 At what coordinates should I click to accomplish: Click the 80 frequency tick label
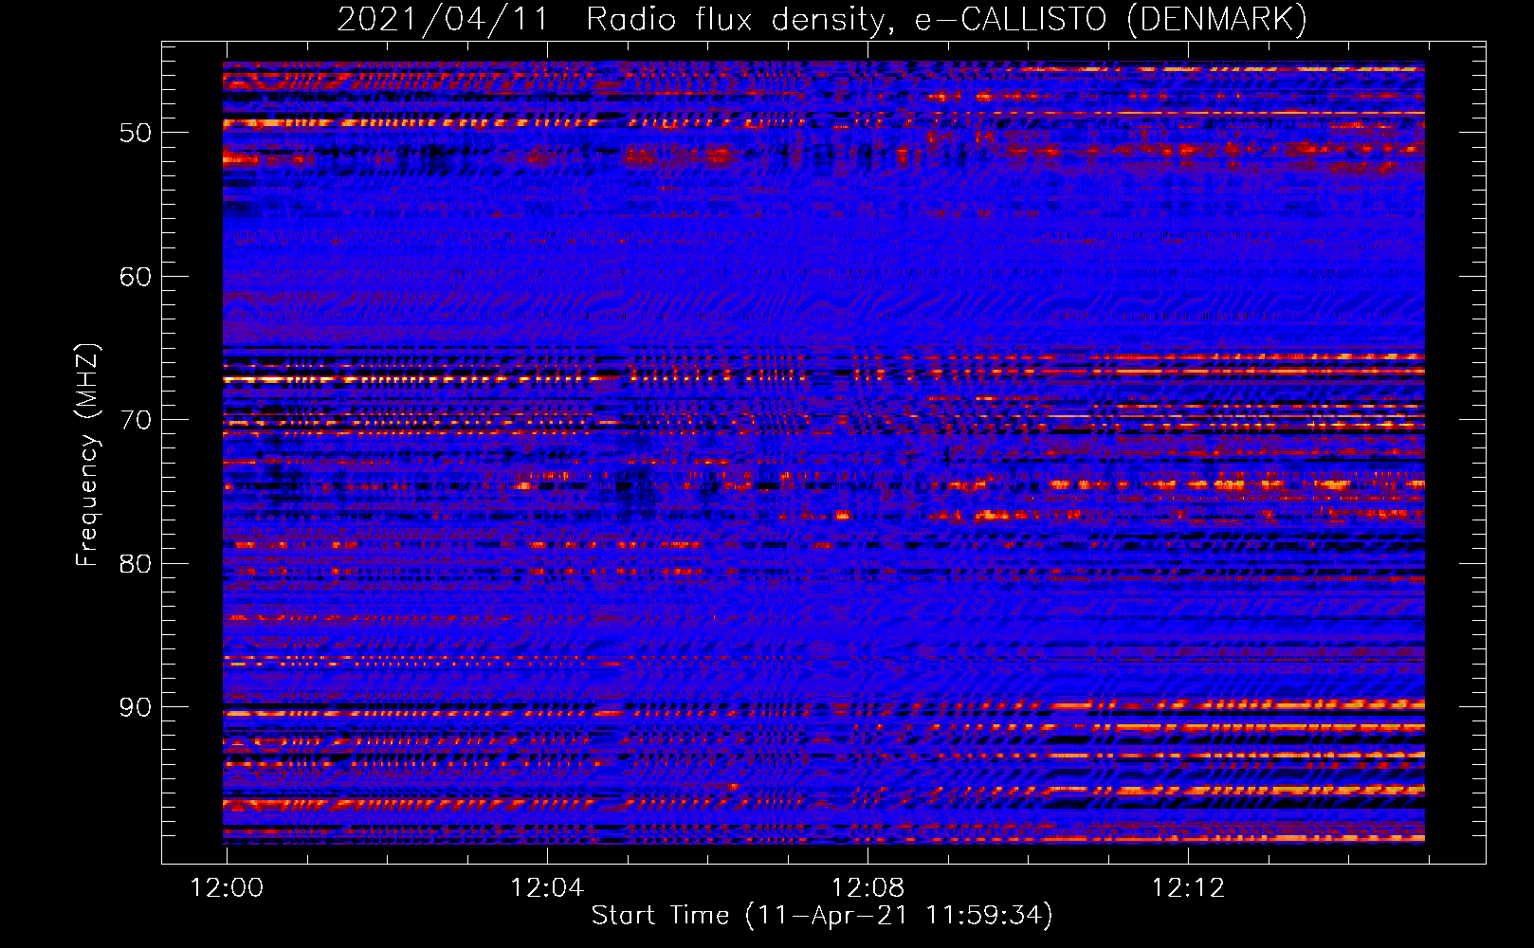click(x=136, y=564)
